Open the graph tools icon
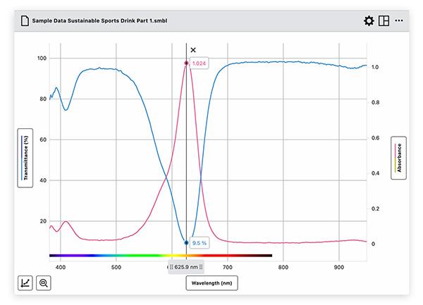The image size is (423, 305). coord(26,283)
